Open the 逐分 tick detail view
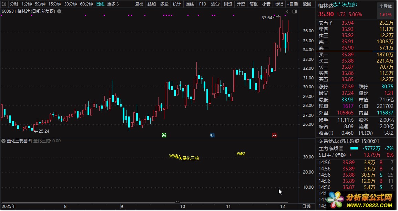The image size is (398, 211). [215, 4]
